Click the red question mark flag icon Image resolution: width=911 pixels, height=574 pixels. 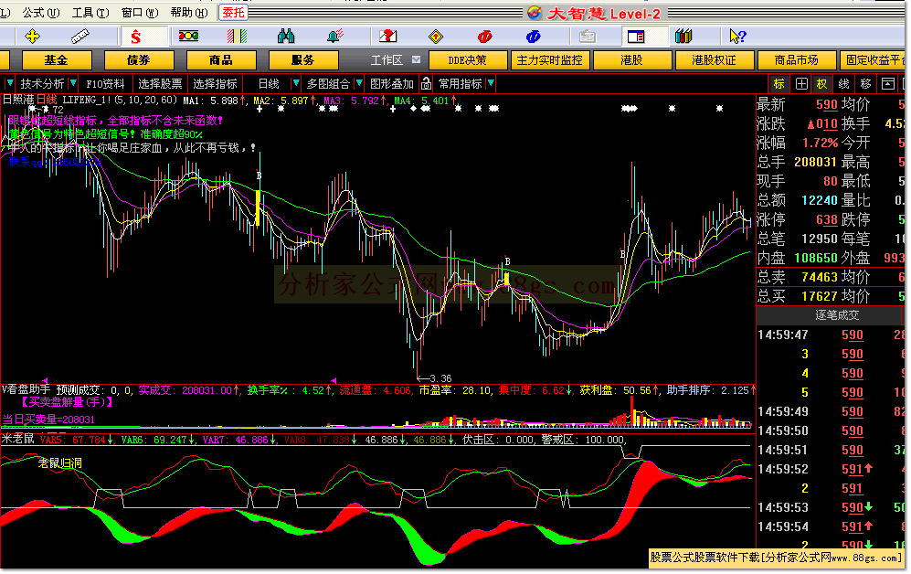tap(387, 37)
